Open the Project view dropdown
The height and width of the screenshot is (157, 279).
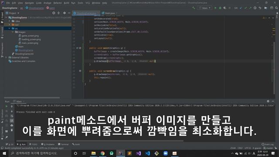pos(13,13)
